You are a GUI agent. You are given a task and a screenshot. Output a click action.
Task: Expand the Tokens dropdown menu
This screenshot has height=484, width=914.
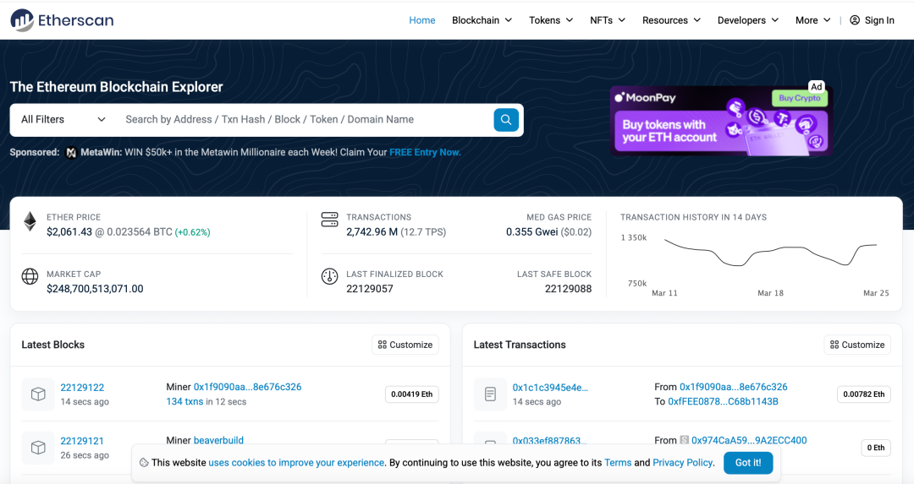(x=551, y=20)
